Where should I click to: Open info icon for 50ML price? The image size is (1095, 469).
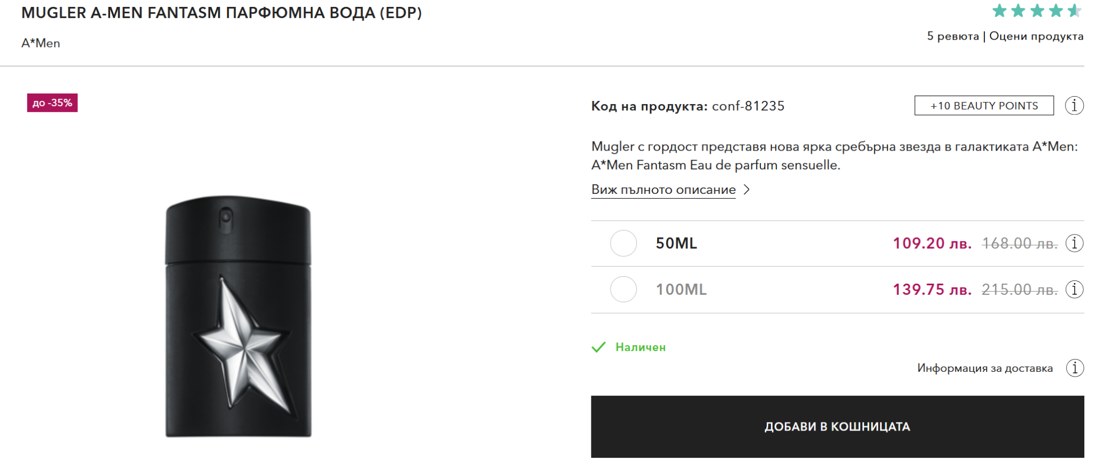(1074, 244)
